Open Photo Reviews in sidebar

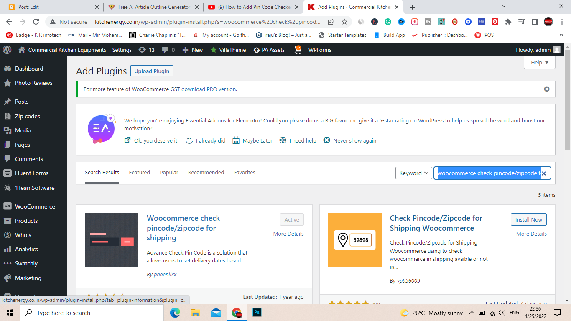(33, 83)
